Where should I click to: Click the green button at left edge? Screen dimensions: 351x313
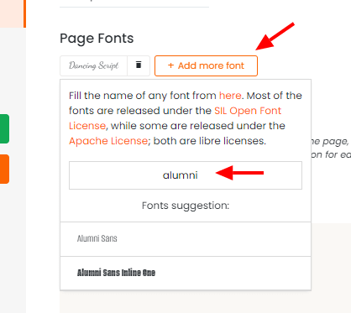(x=4, y=128)
